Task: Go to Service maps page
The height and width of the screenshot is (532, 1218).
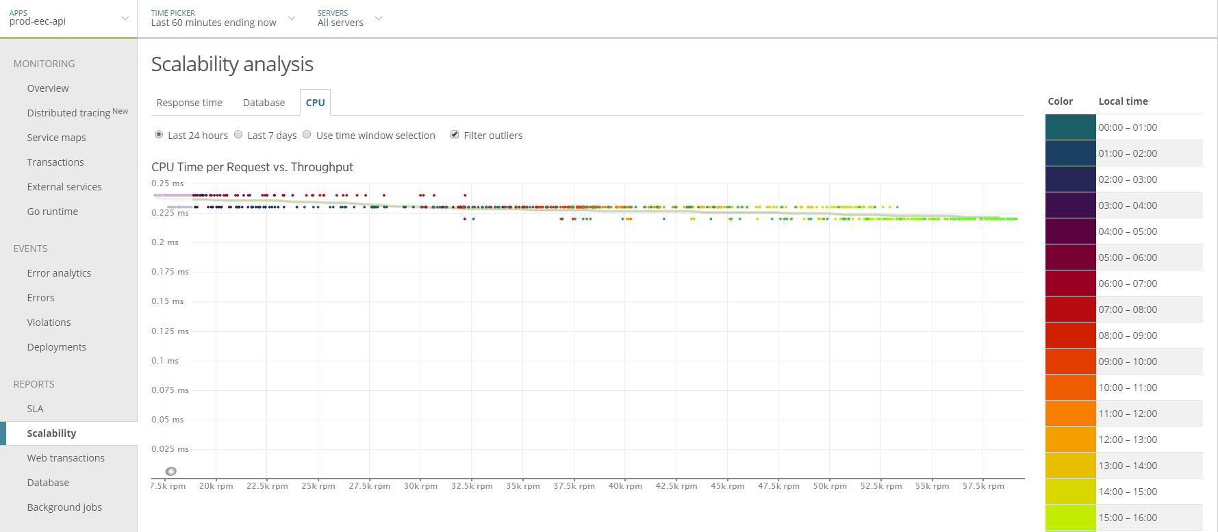Action: coord(56,138)
